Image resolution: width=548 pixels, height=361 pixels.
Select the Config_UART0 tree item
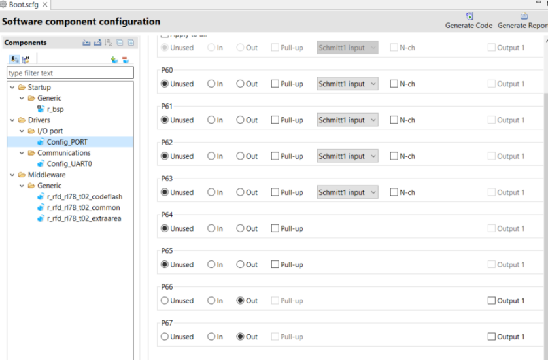69,163
